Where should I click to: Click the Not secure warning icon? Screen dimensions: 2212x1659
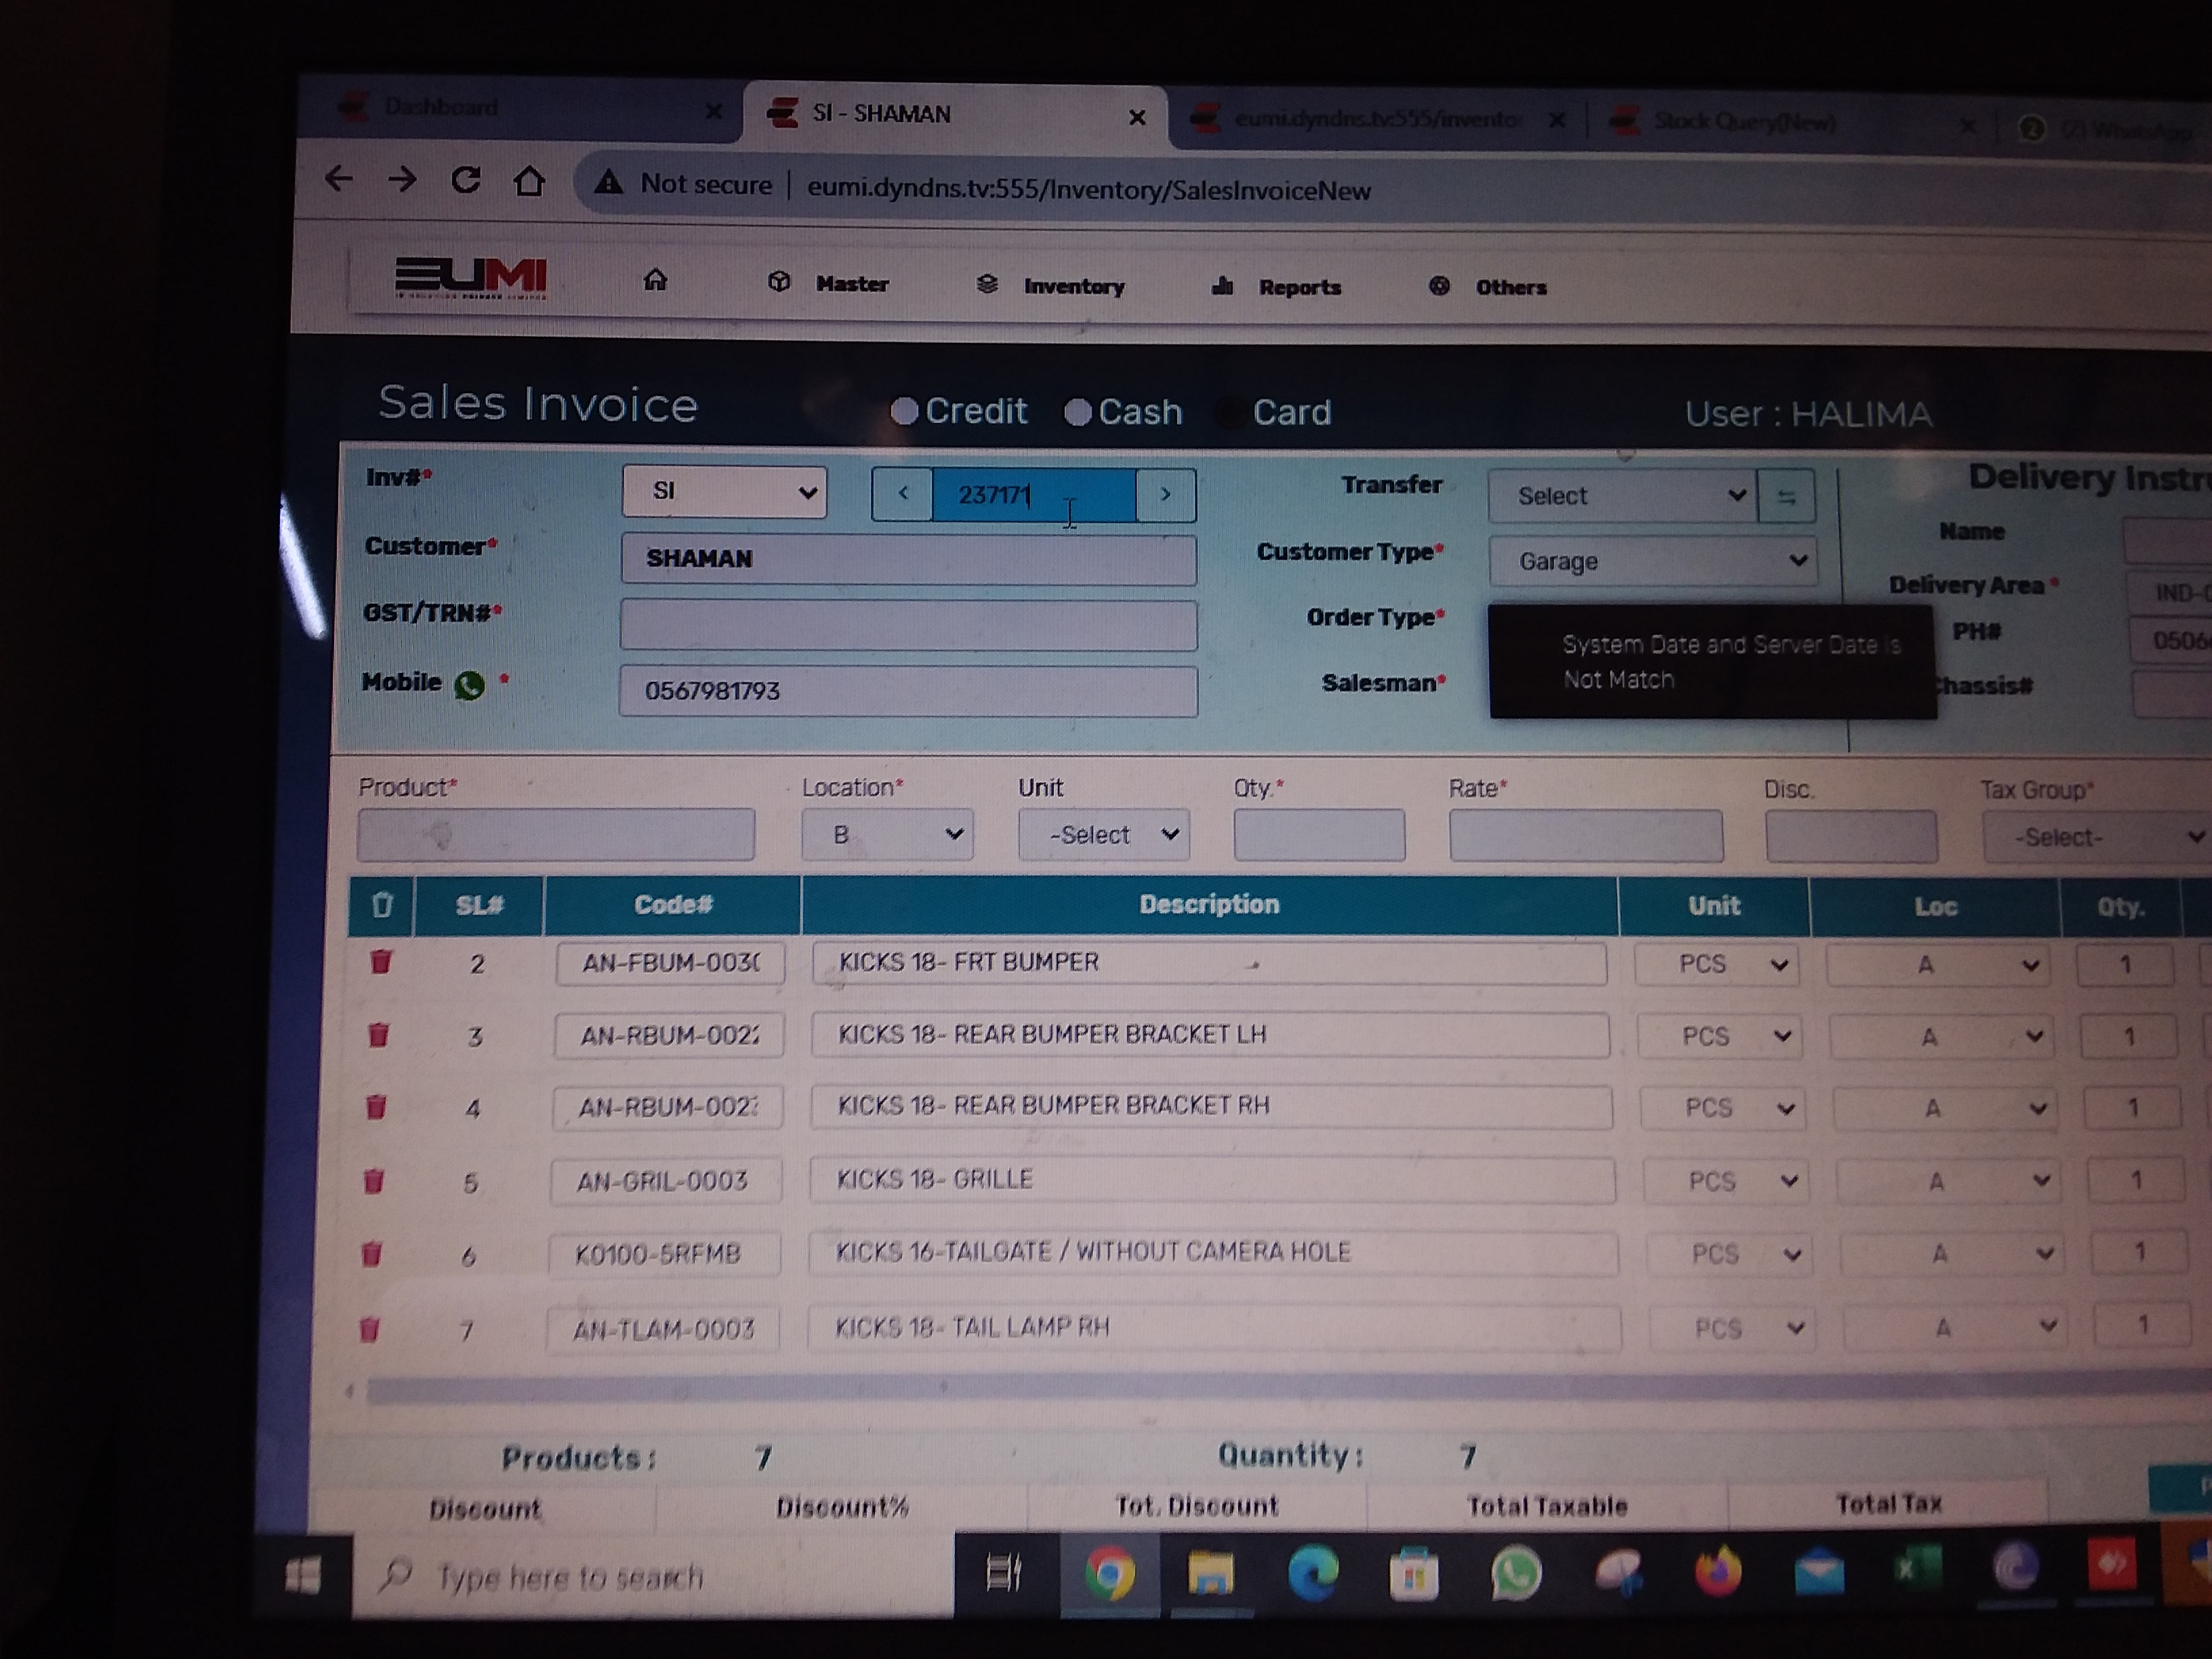pyautogui.click(x=608, y=183)
